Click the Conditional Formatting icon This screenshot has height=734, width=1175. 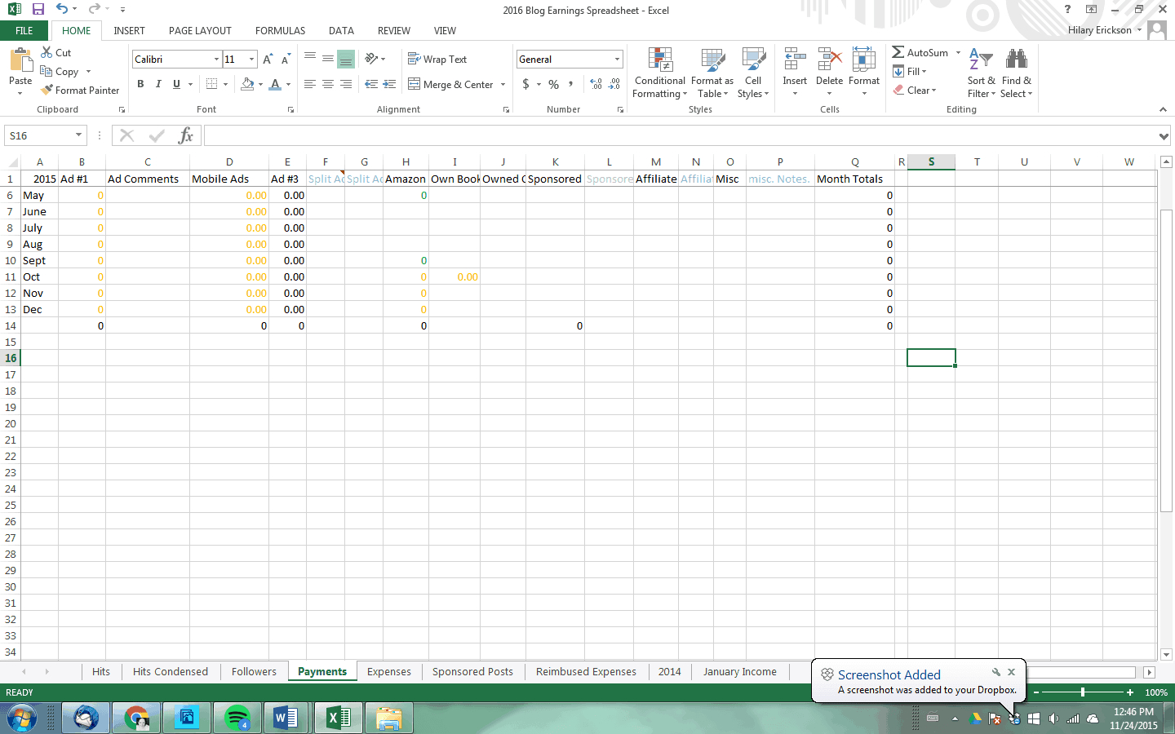point(660,60)
